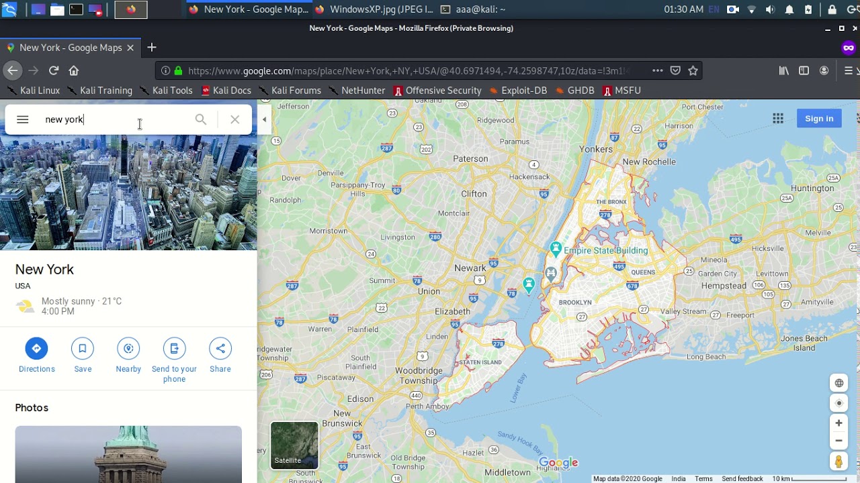Viewport: 860px width, 483px height.
Task: Collapse the side panel arrow
Action: click(264, 119)
